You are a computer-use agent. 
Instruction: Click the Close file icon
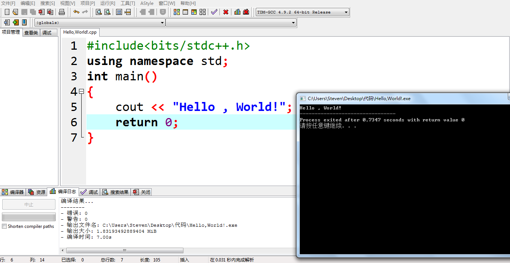(x=41, y=12)
